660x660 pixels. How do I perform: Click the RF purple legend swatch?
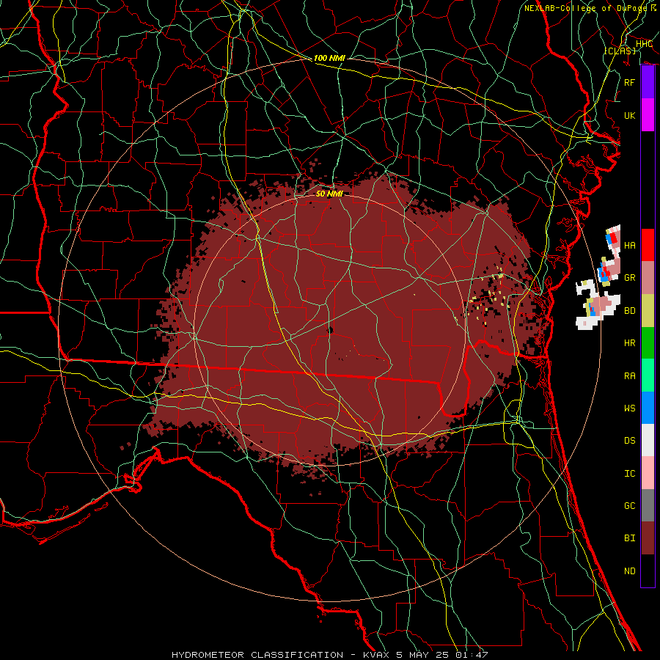pos(648,82)
